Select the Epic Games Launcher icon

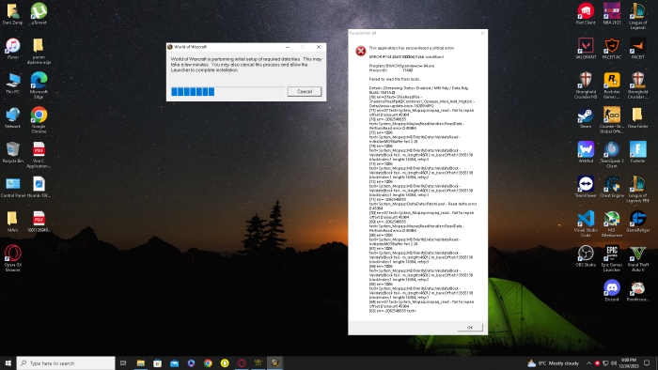click(x=611, y=258)
